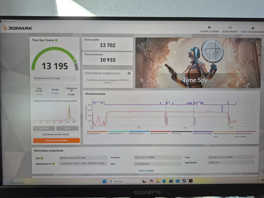Toggle the Obciążenie procesora legend entry
This screenshot has height=198, width=264.
pos(160,133)
